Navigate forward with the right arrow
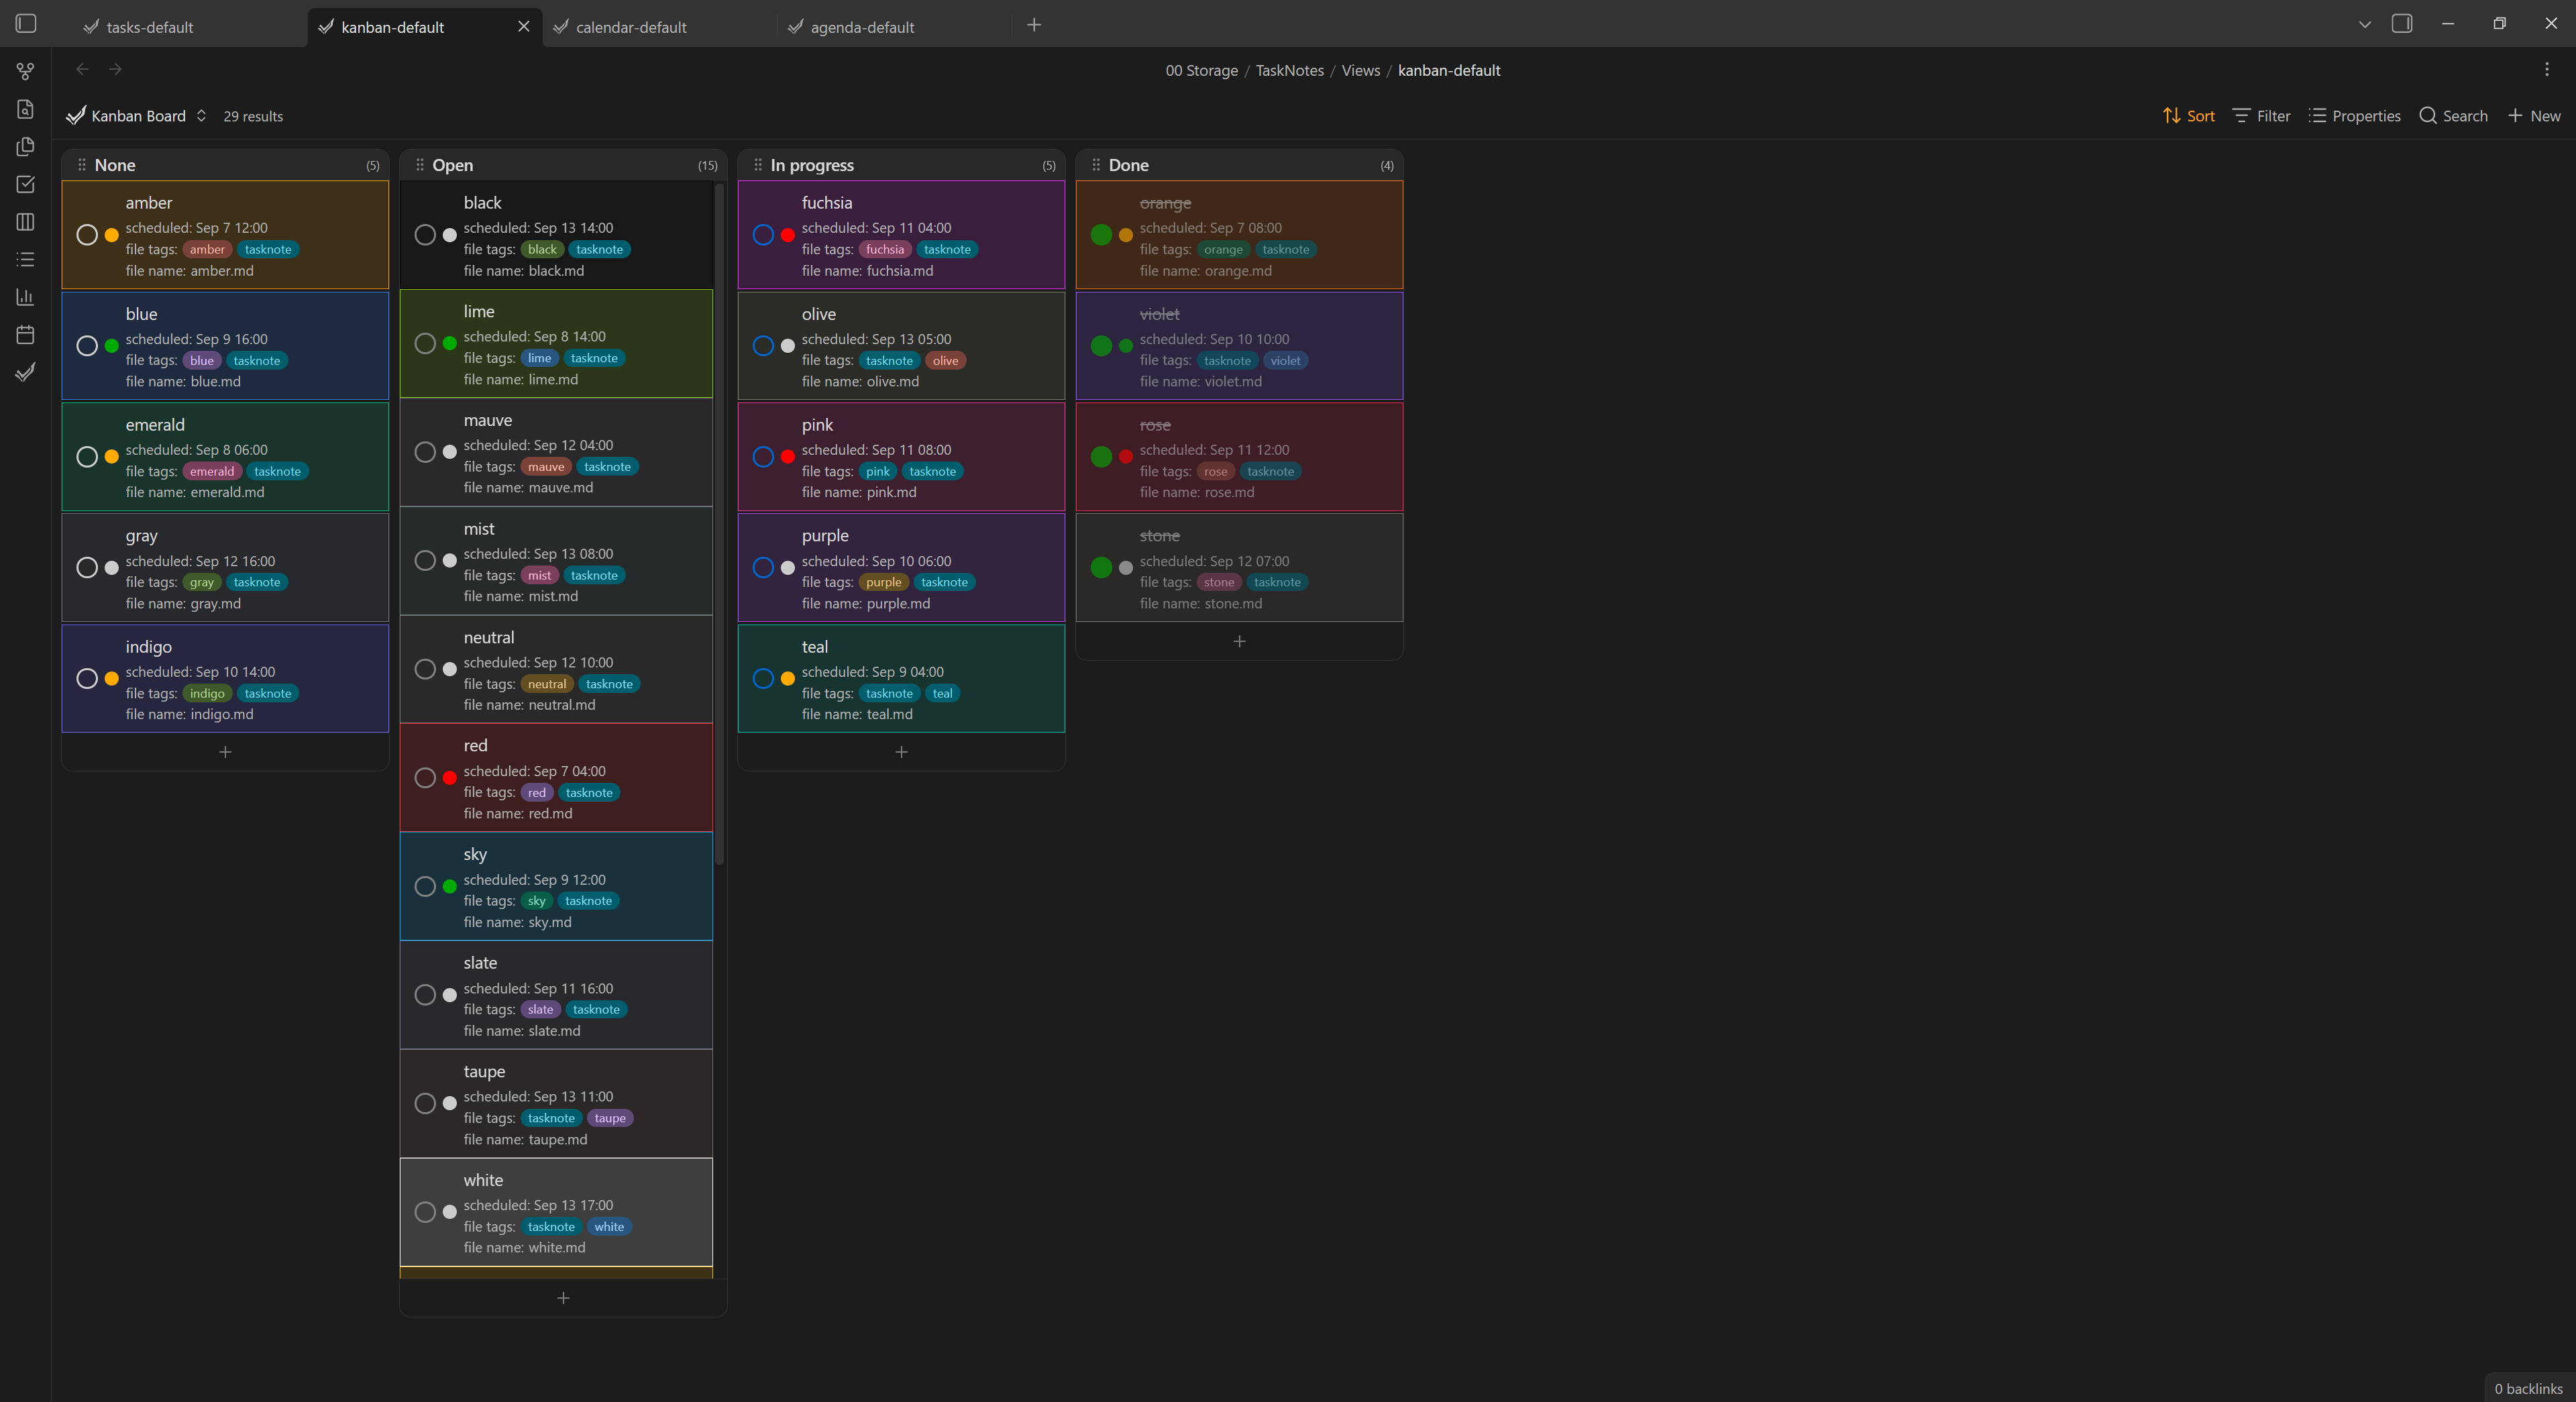This screenshot has height=1402, width=2576. coord(115,69)
